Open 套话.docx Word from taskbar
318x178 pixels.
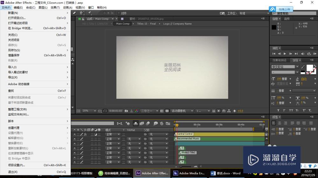(x=226, y=173)
